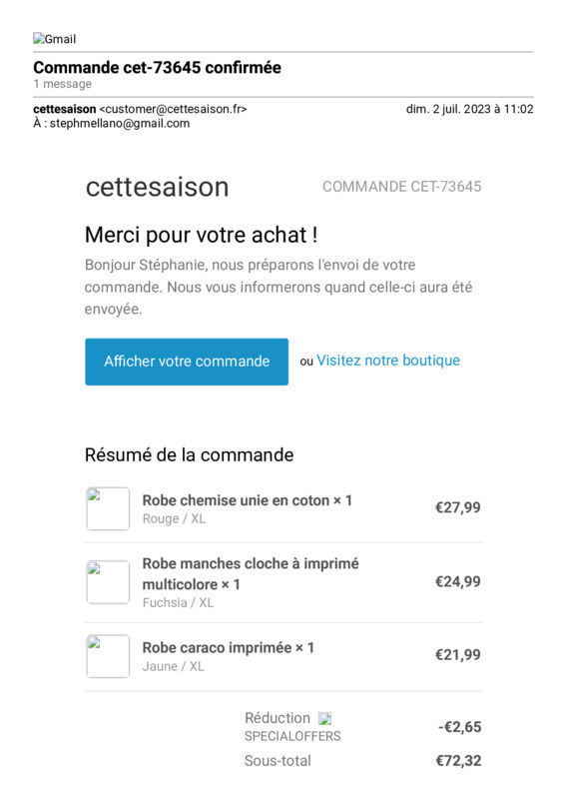The image size is (565, 799).
Task: Click the email subject Commande cet-73645 confirmée
Action: 157,67
